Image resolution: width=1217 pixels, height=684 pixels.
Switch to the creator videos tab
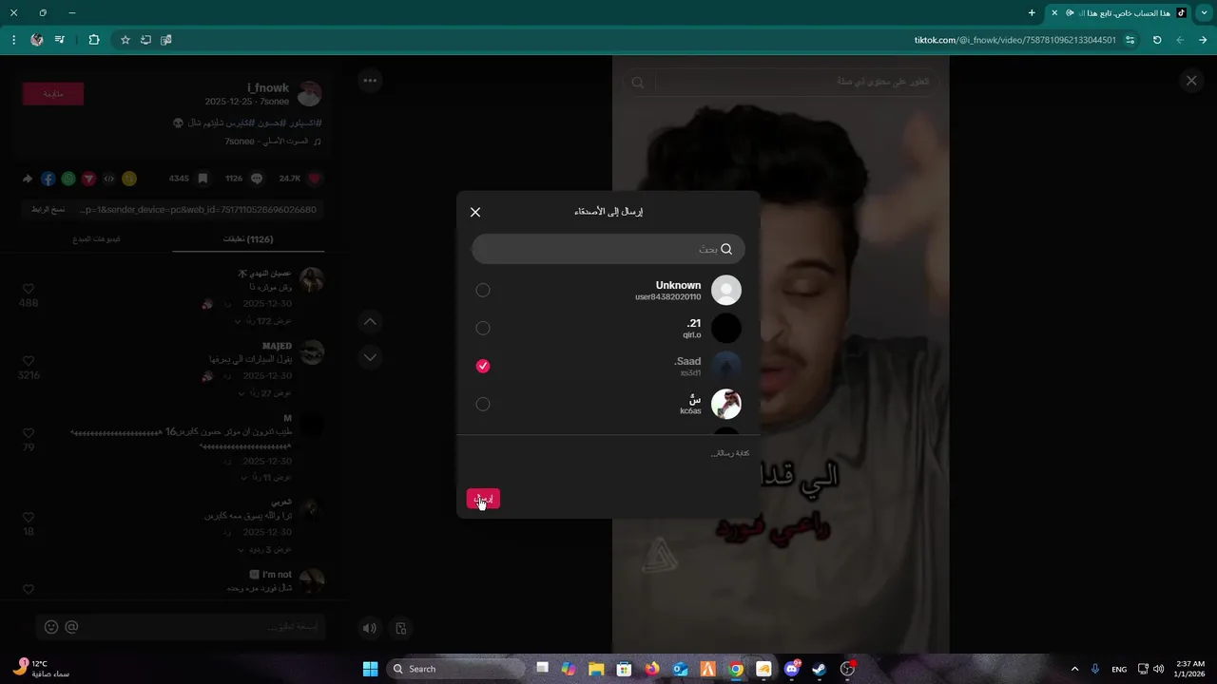click(x=97, y=239)
